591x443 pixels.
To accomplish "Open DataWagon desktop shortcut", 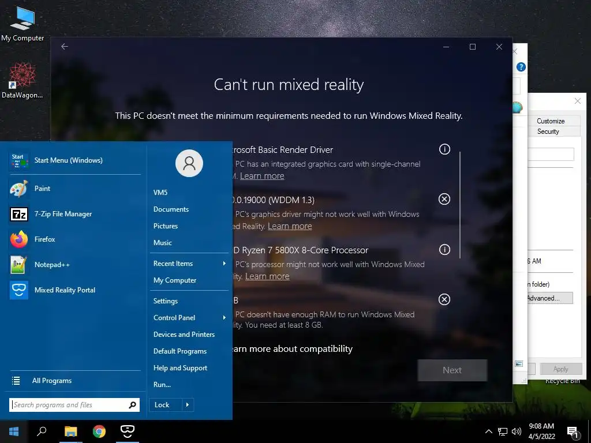I will coord(23,80).
